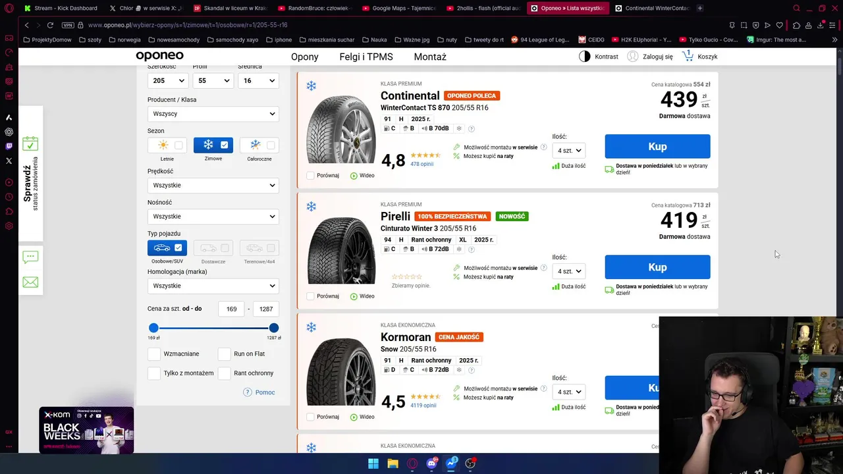The height and width of the screenshot is (474, 843).
Task: Open Discord from the taskbar
Action: 431,463
